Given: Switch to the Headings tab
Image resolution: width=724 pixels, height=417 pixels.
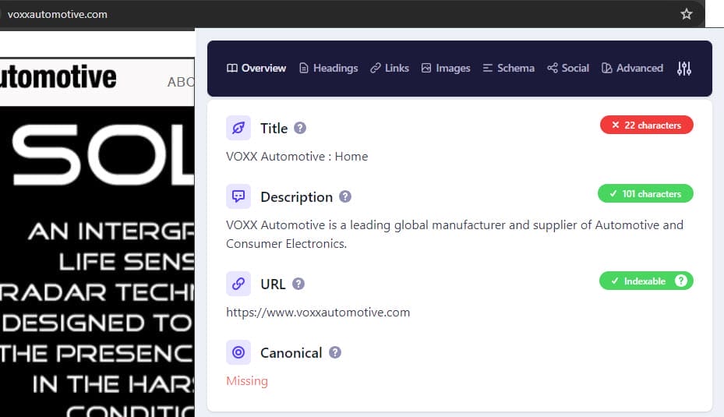Looking at the screenshot, I should (328, 69).
